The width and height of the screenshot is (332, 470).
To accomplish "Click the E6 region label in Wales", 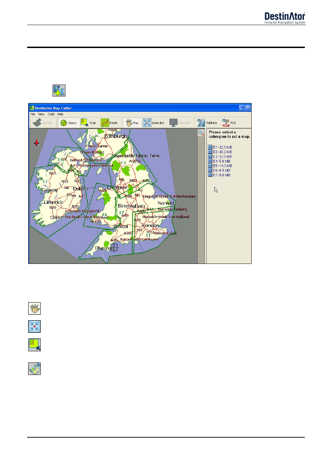I will pos(104,215).
